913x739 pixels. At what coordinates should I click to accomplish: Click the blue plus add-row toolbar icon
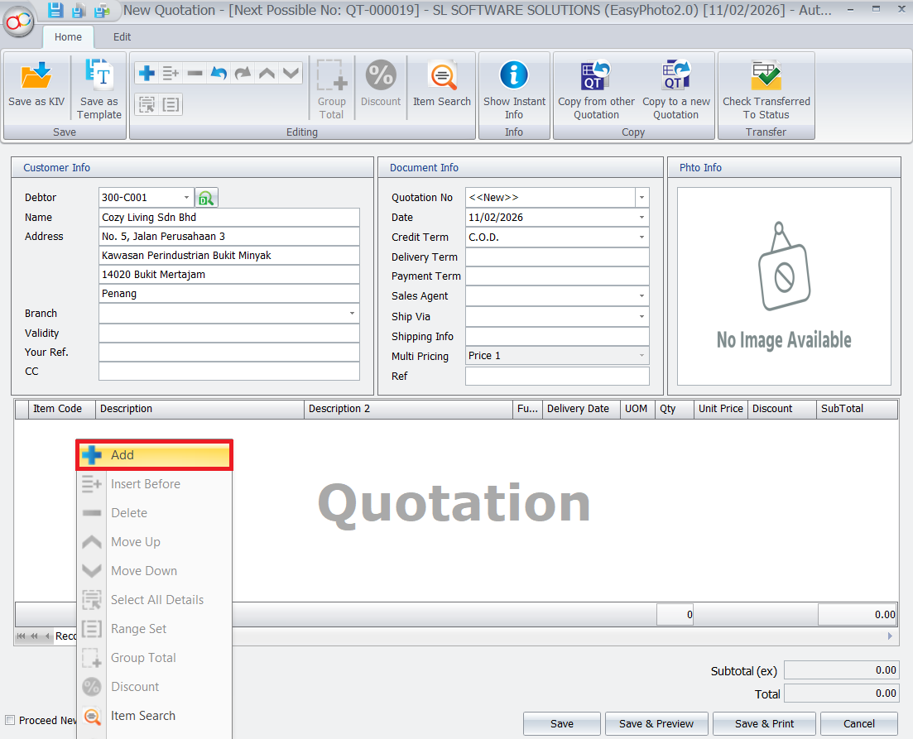pyautogui.click(x=147, y=74)
